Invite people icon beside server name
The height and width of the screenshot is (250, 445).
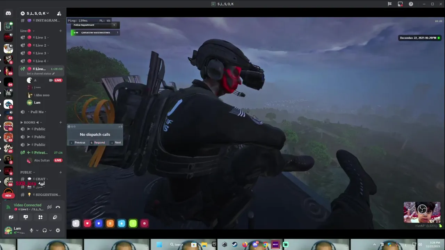59,14
